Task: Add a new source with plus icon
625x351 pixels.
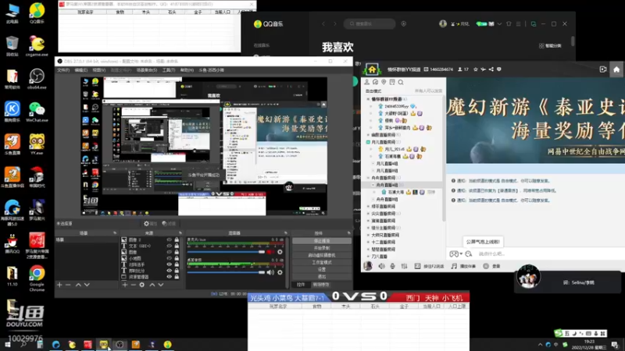Action: tap(125, 285)
